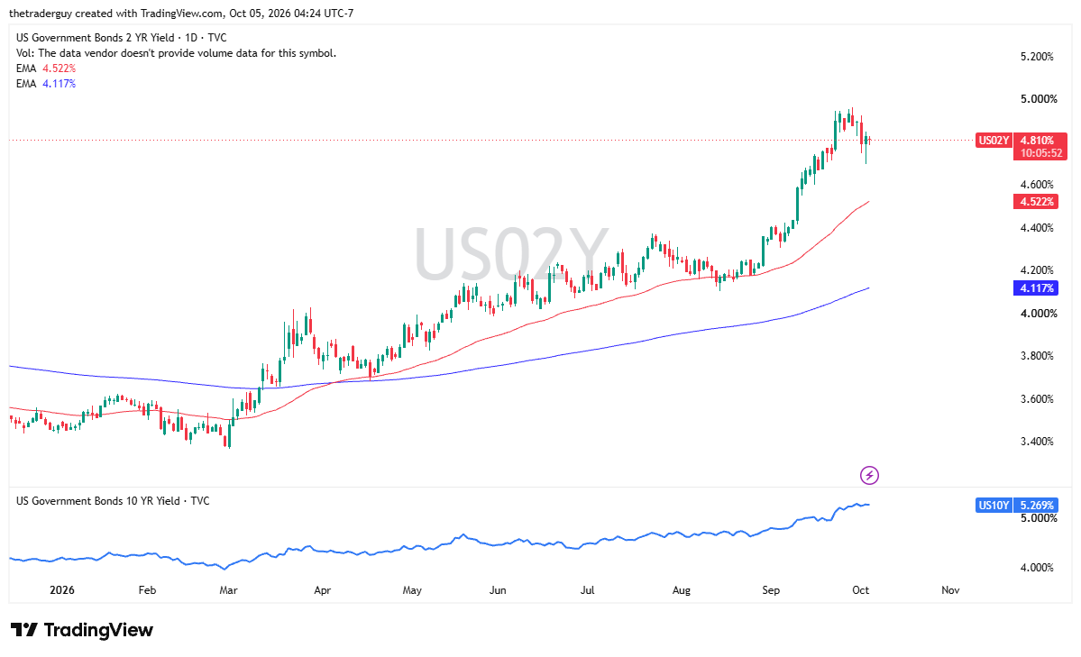Viewport: 1081px width, 657px height.
Task: Click the 4.810% current yield label
Action: pyautogui.click(x=1038, y=141)
